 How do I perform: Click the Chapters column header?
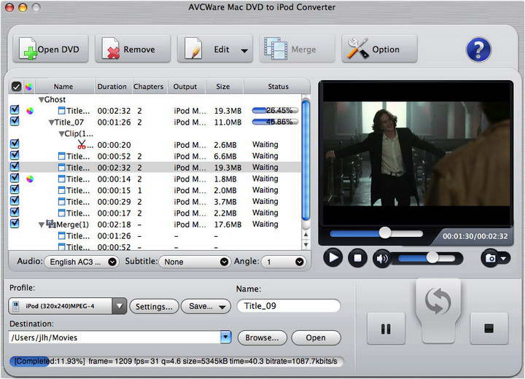click(148, 87)
